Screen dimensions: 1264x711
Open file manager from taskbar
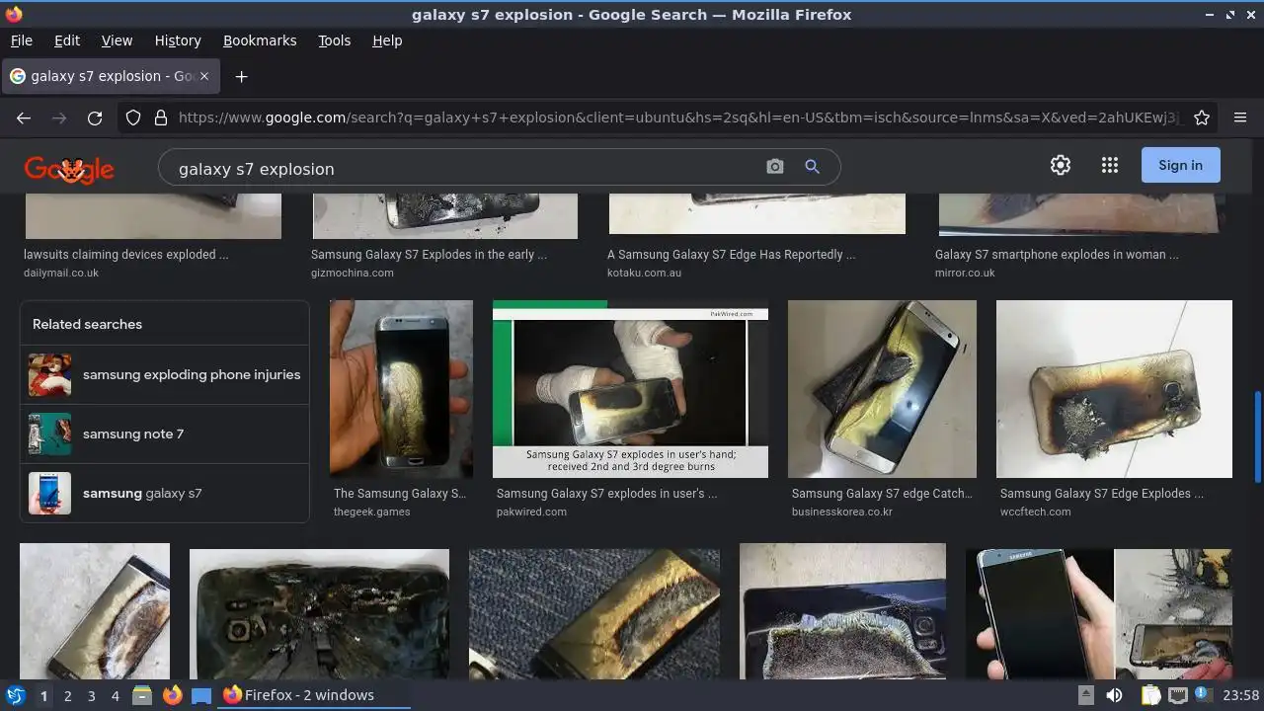pyautogui.click(x=142, y=695)
